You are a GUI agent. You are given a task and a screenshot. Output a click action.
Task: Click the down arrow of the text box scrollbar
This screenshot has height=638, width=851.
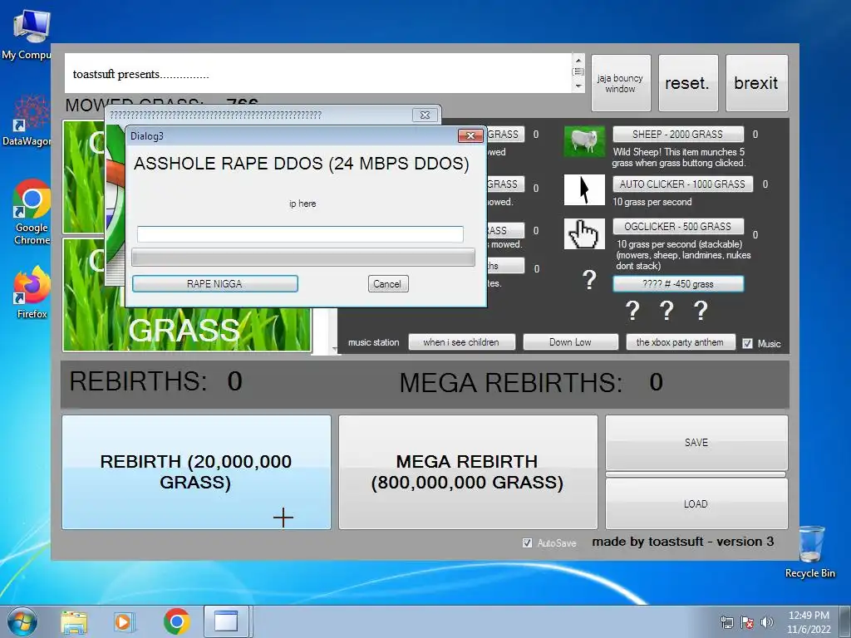point(578,86)
